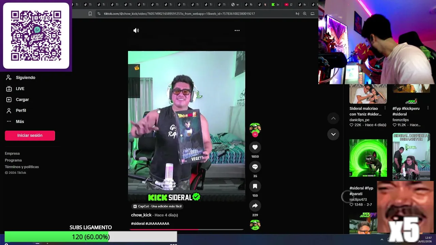
Task: Click the taskbar clock showing 12:57
Action: pos(425,240)
